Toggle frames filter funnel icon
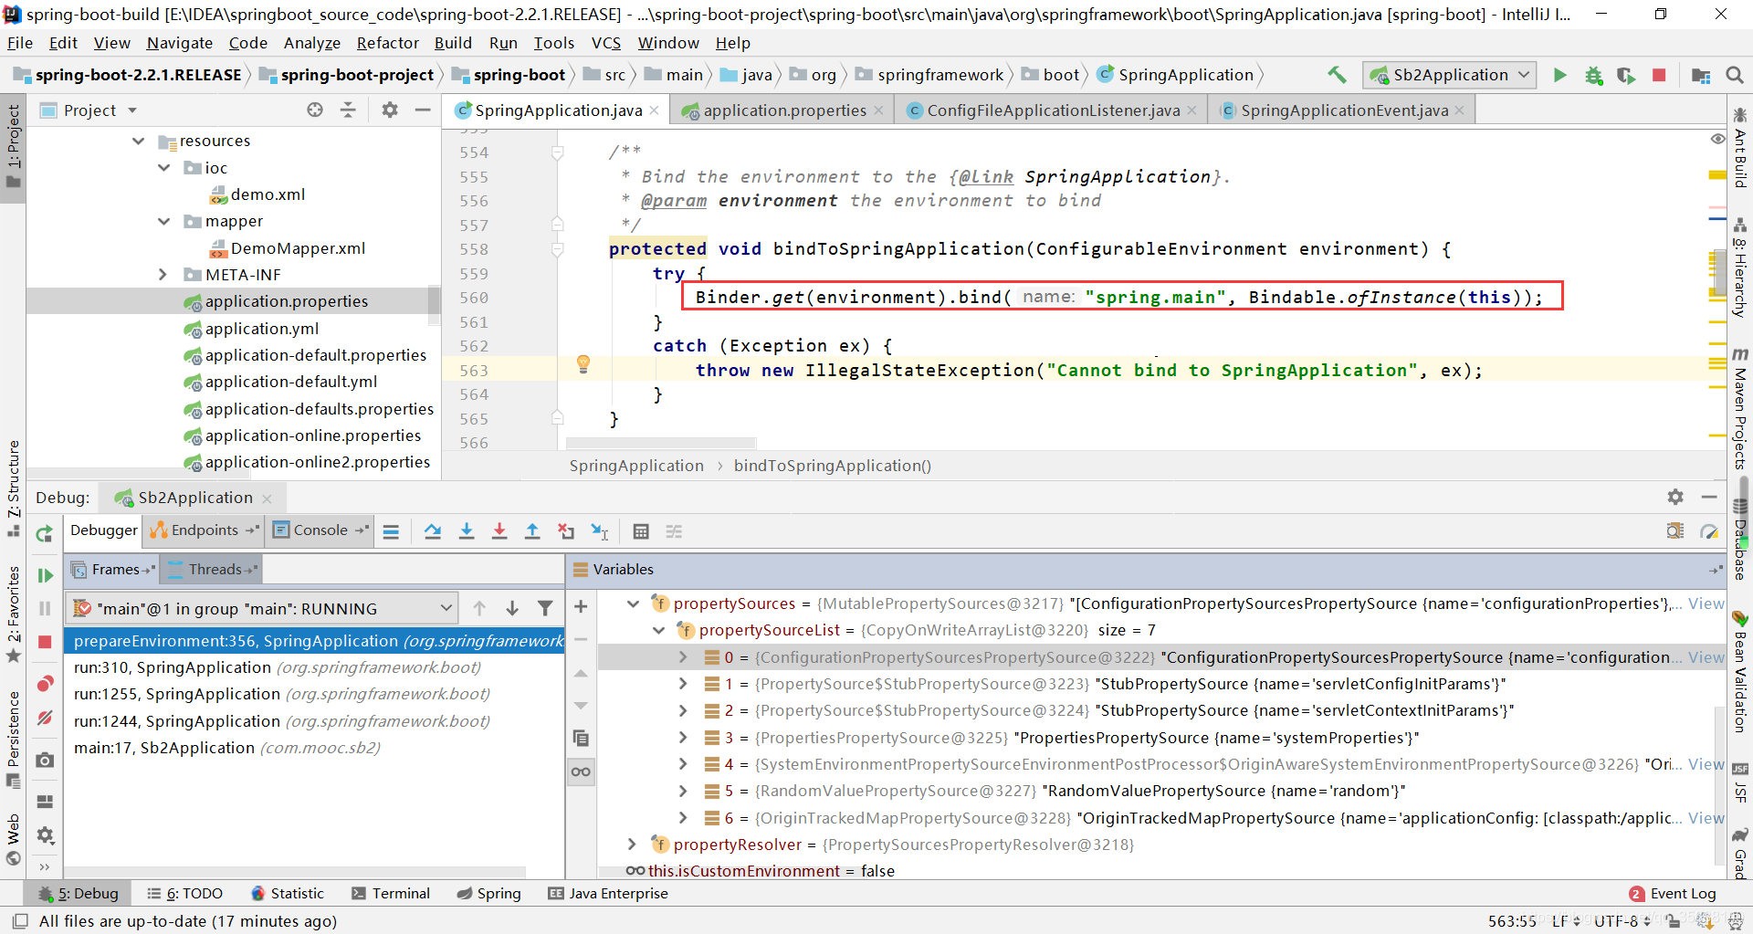The image size is (1753, 934). click(545, 608)
